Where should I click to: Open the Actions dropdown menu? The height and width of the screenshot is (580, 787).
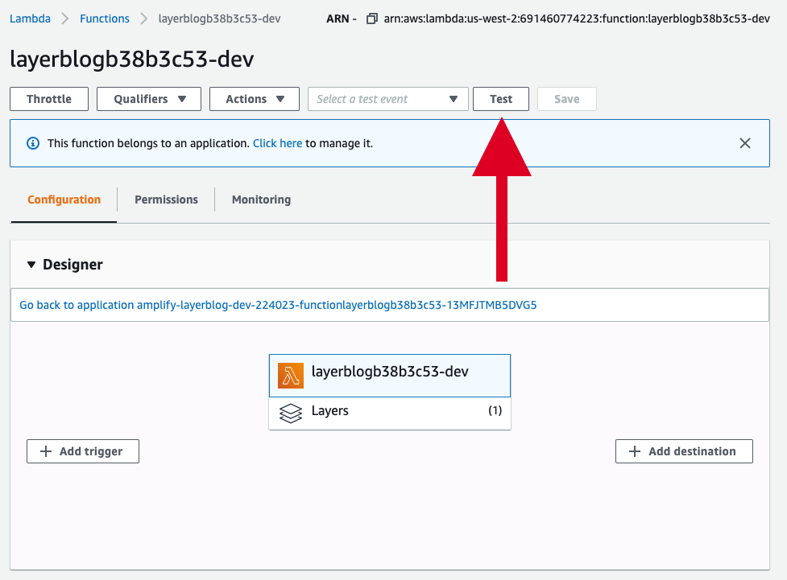255,99
